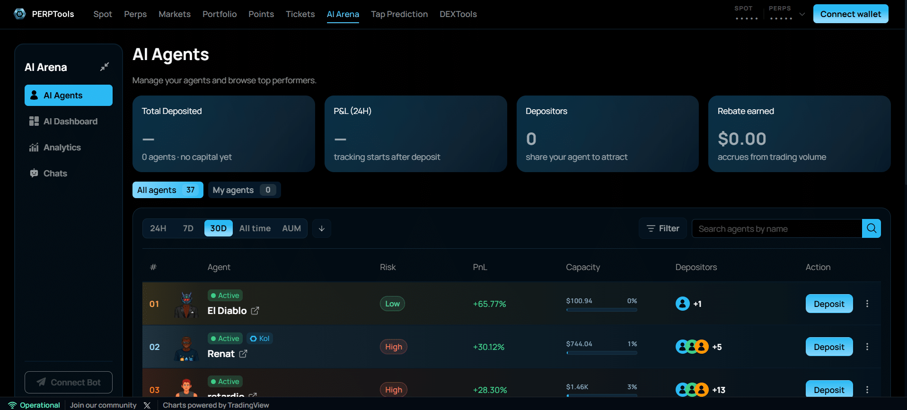Select the All time range
This screenshot has width=907, height=410.
(x=255, y=228)
